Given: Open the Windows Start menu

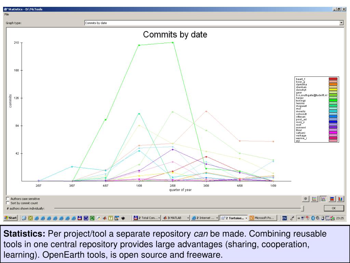Looking at the screenshot, I should point(10,218).
